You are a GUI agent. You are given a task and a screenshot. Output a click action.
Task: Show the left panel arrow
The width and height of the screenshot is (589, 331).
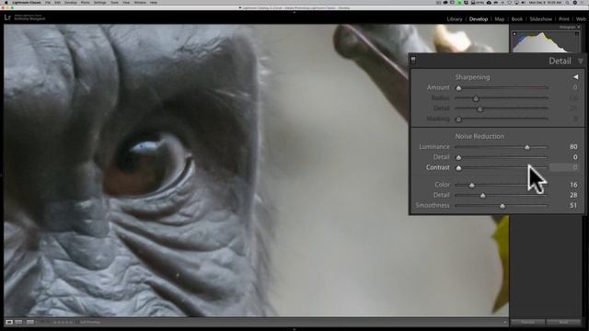(2, 175)
